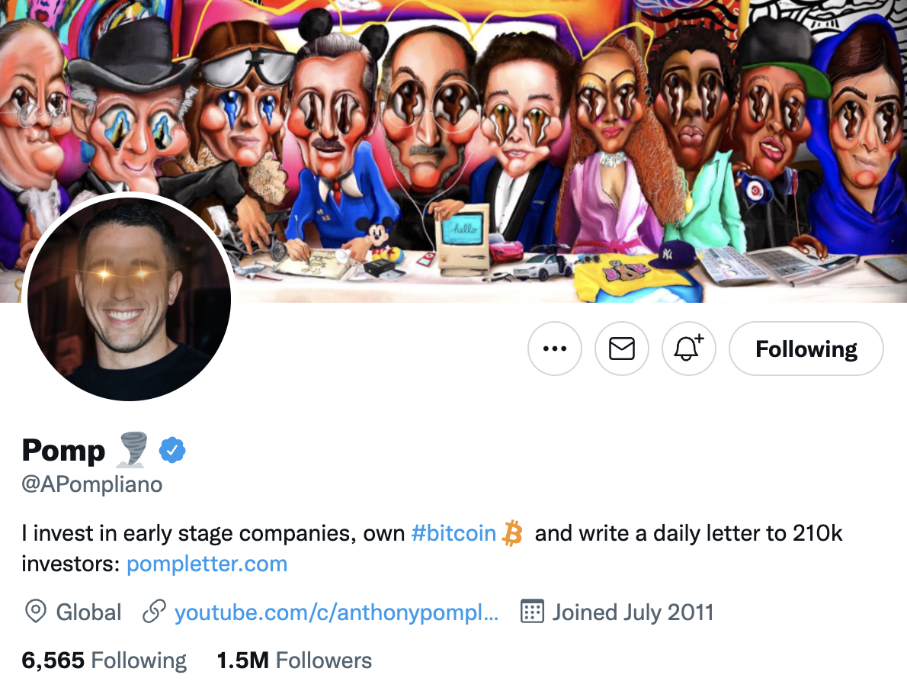Click the Bitcoin currency symbol in the bio

click(511, 532)
